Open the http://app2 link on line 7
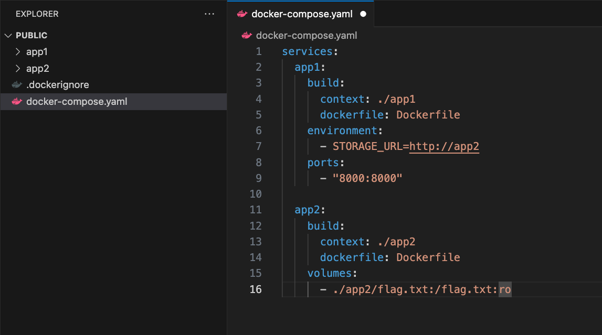 (444, 146)
